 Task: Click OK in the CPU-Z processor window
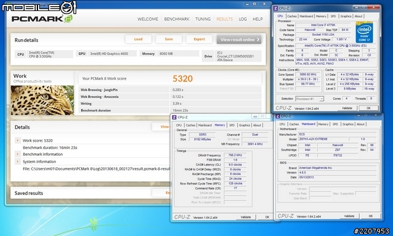368,108
